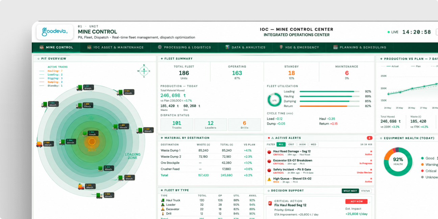Click the Loader type icon
The image size is (438, 219).
click(x=163, y=204)
